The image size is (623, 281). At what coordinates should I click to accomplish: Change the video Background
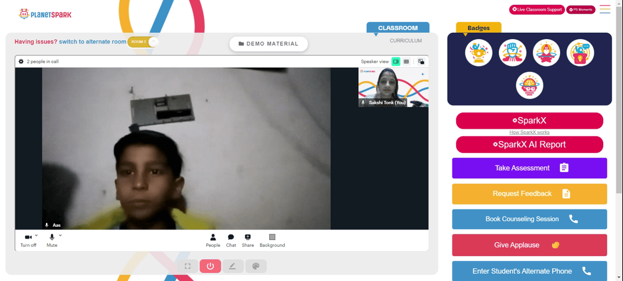click(272, 240)
